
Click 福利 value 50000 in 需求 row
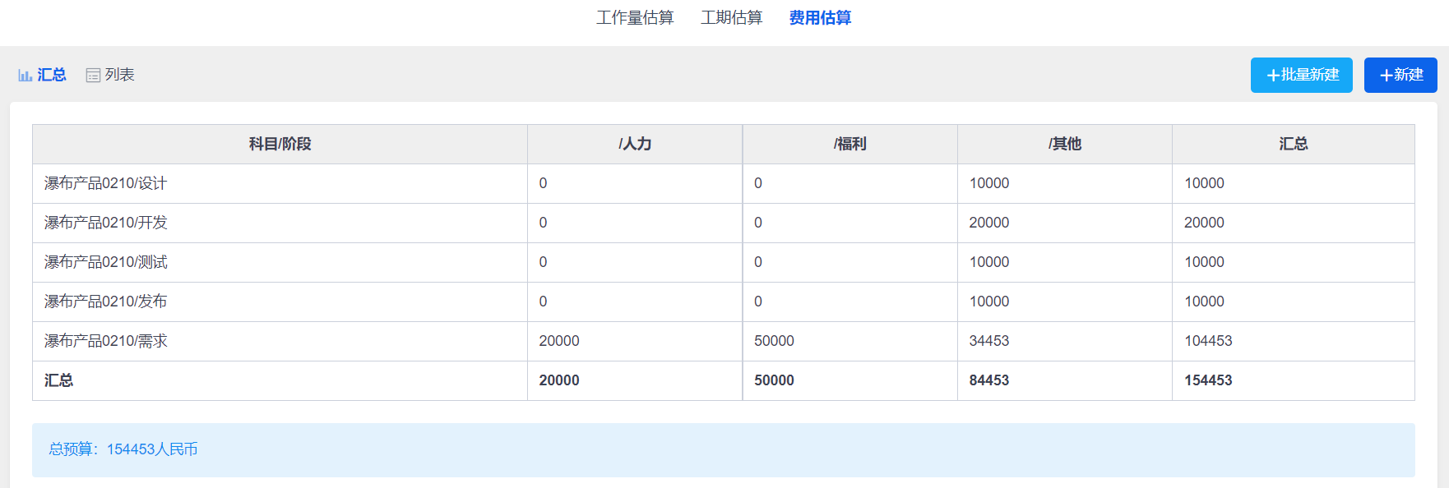(x=774, y=341)
